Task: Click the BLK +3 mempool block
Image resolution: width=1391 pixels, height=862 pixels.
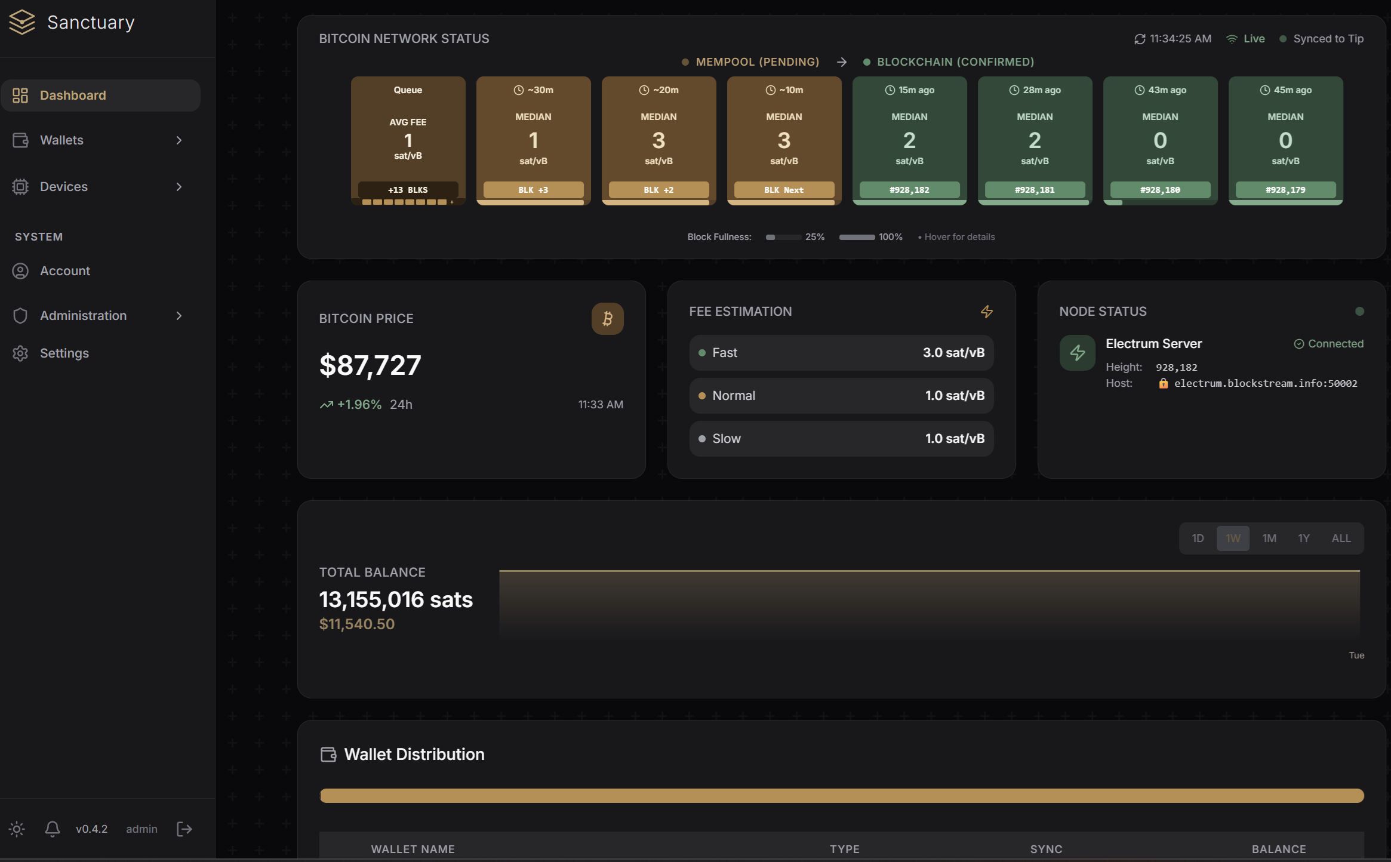Action: [x=534, y=141]
